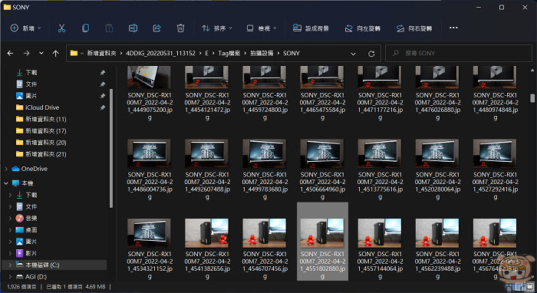Select 影片 videos folder icon
Image resolution: width=537 pixels, height=293 pixels.
pyautogui.click(x=19, y=253)
